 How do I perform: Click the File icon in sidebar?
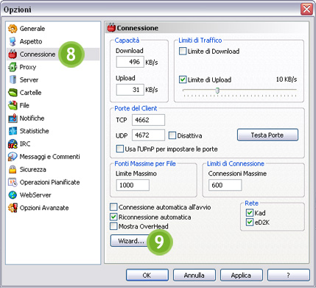13,105
